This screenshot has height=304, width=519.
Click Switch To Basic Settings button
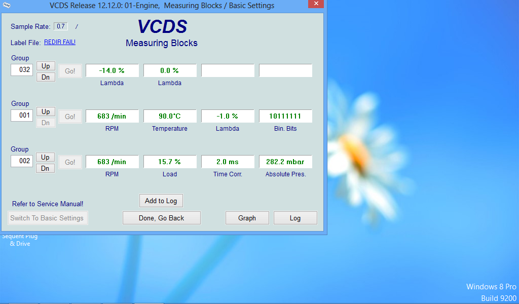coord(48,218)
